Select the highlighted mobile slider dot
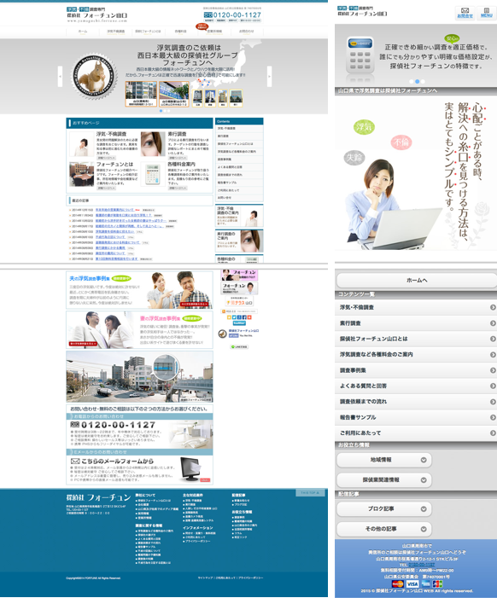 click(418, 81)
